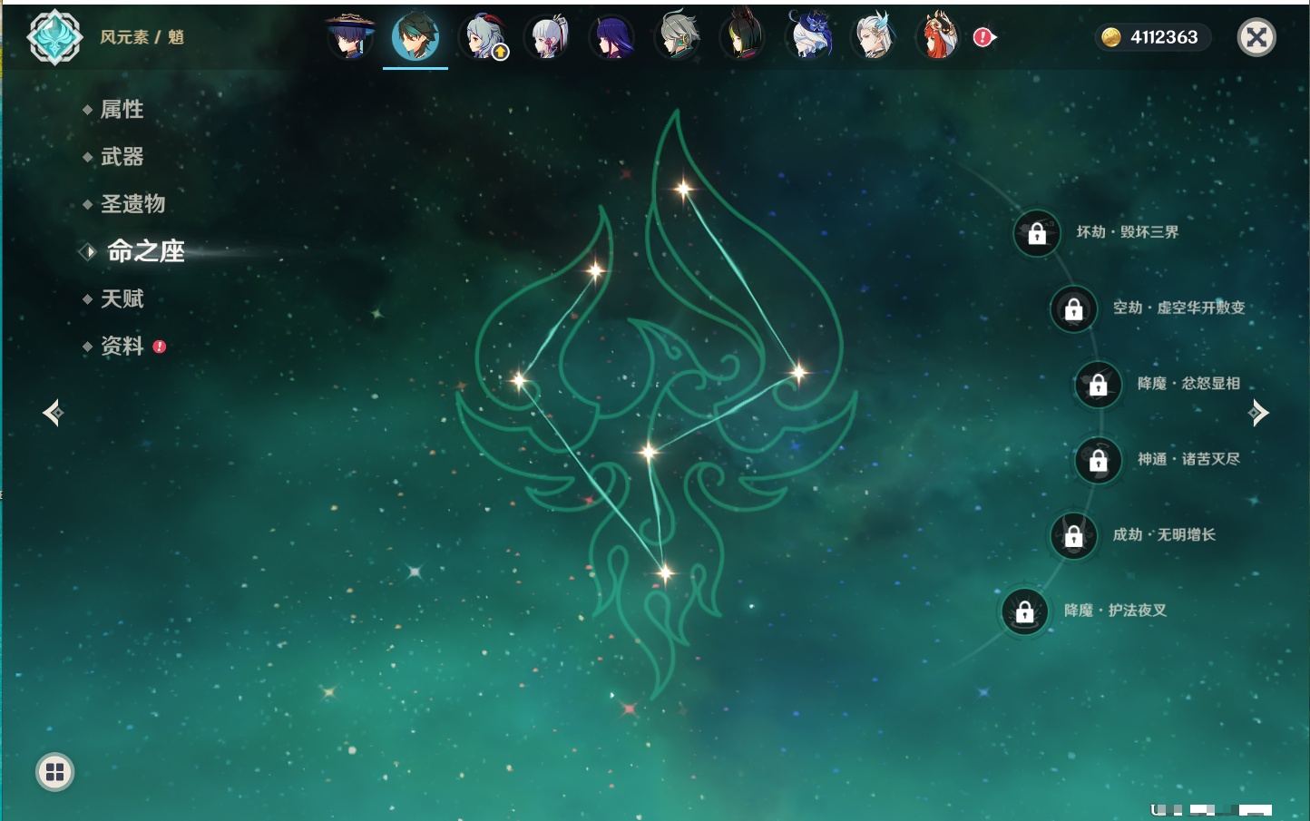Select the purple-haired Raiden Shogun avatar
Screen dimensions: 1310x821
coord(612,37)
